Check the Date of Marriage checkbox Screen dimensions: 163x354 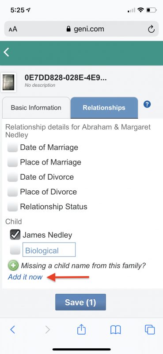(x=12, y=148)
